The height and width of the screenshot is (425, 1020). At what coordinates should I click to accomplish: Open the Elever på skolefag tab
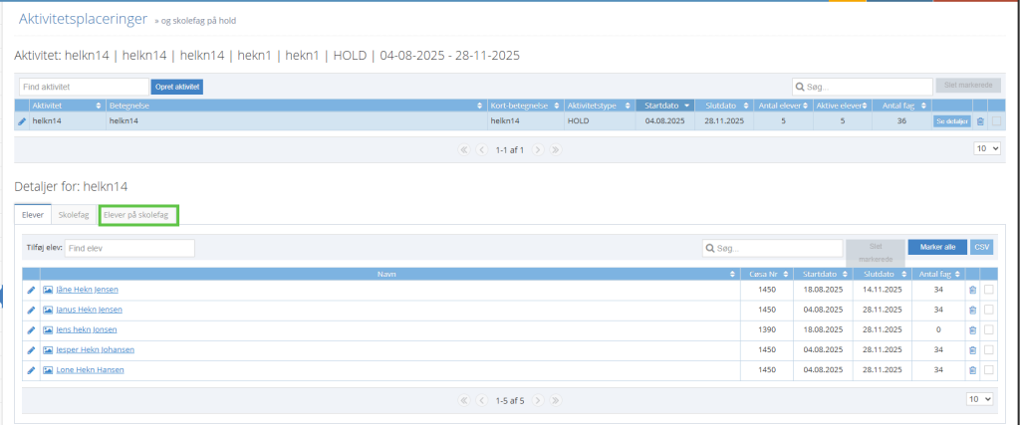point(136,215)
